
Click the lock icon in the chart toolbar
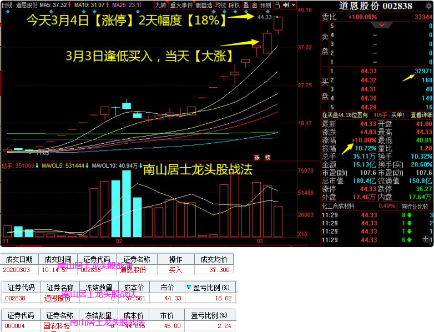277,5
